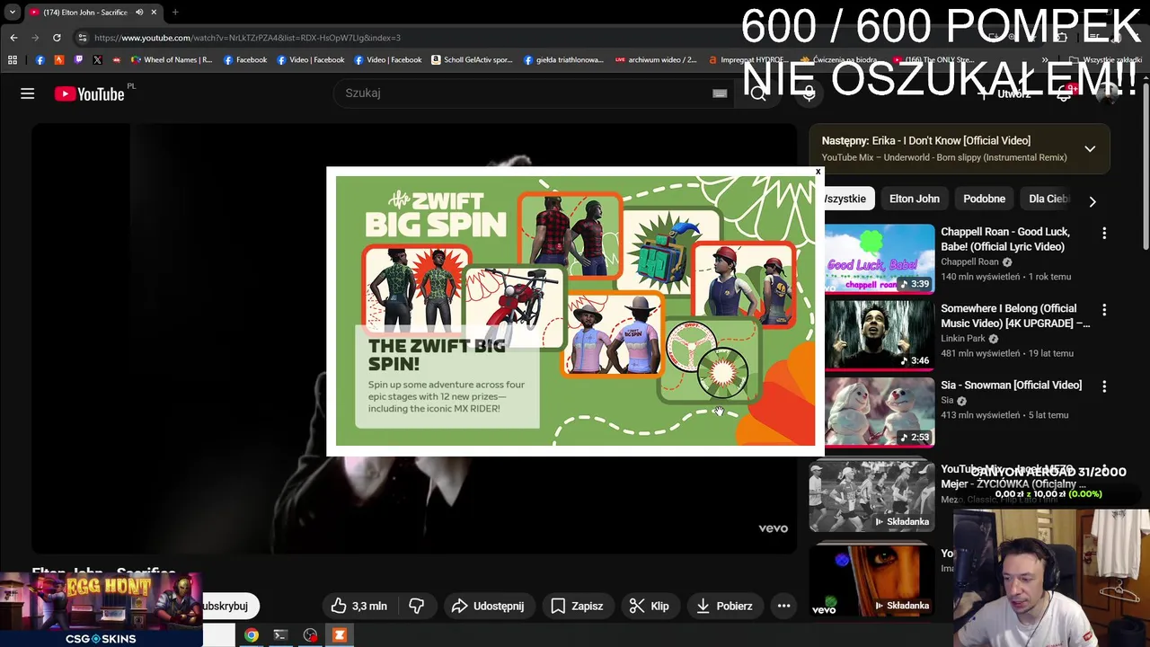Open the first Facebook bookmark with label
Image resolution: width=1150 pixels, height=647 pixels.
tap(245, 60)
